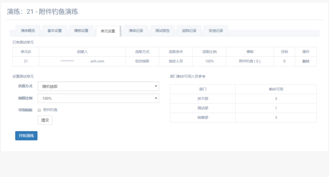Click the 单元ID column header
This screenshot has height=177, width=329.
pos(26,52)
